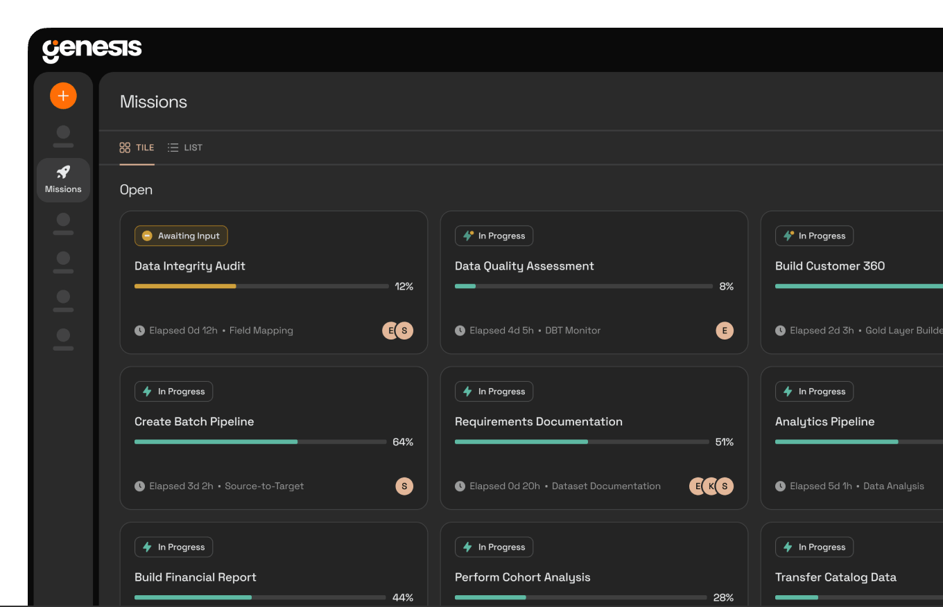Click the Data Quality Assessment progress bar
This screenshot has width=943, height=607.
[x=584, y=286]
